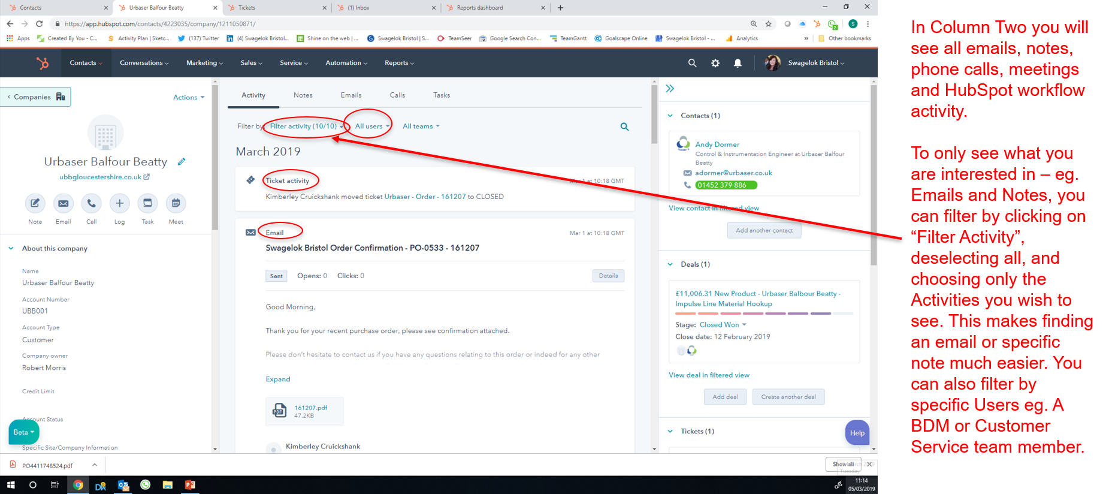Open the Contacts navigation menu

pos(86,63)
